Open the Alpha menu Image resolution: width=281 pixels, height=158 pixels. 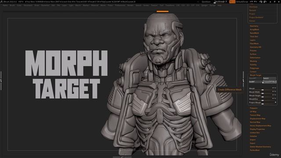5,5
